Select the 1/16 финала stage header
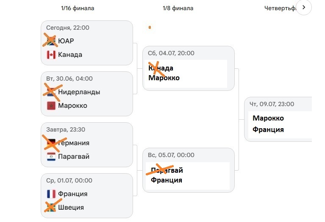325x222 pixels. click(78, 8)
